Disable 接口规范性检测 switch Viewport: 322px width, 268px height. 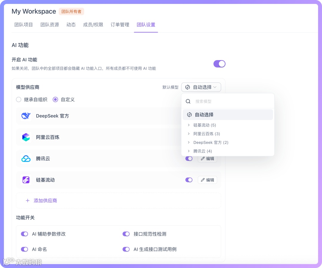pos(126,234)
